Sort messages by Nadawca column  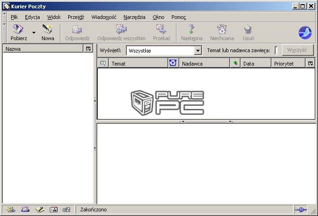pos(204,63)
